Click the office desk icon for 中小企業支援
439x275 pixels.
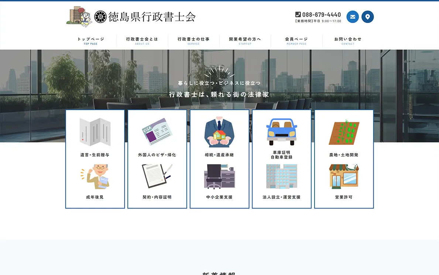point(219,177)
